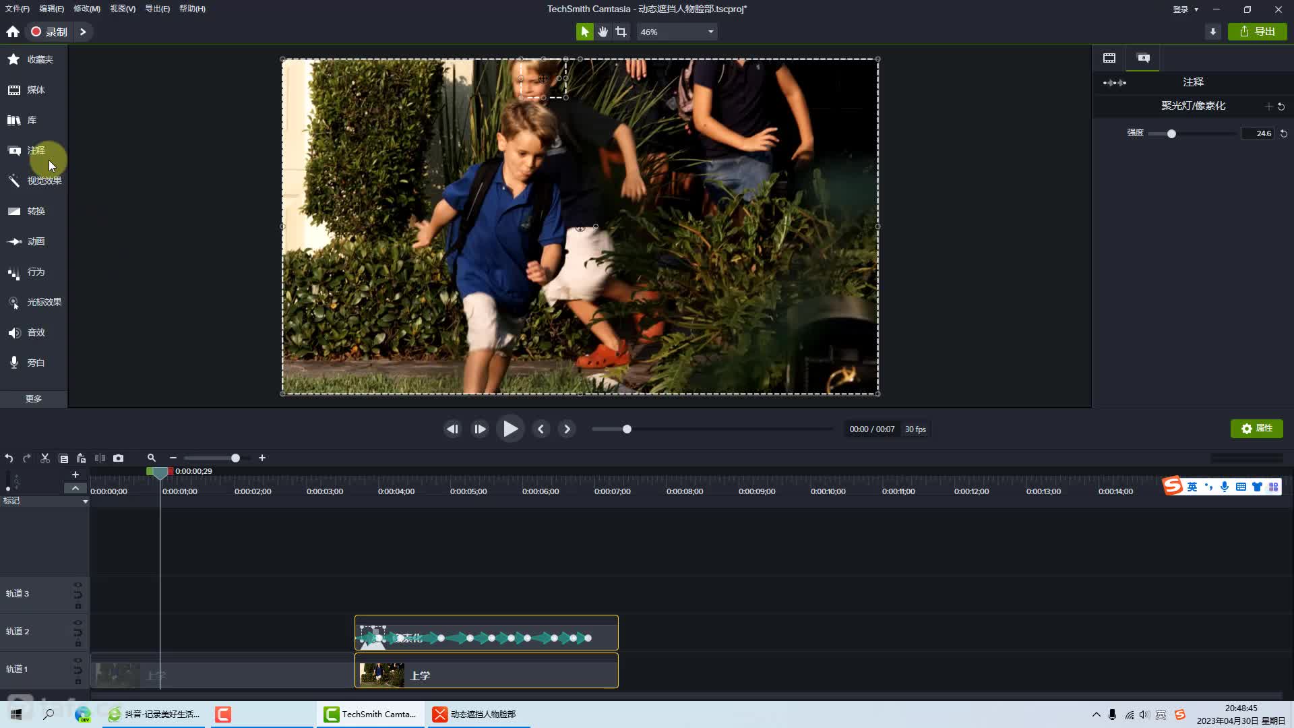1294x728 pixels.
Task: Open the 46% canvas zoom dropdown
Action: tap(677, 32)
